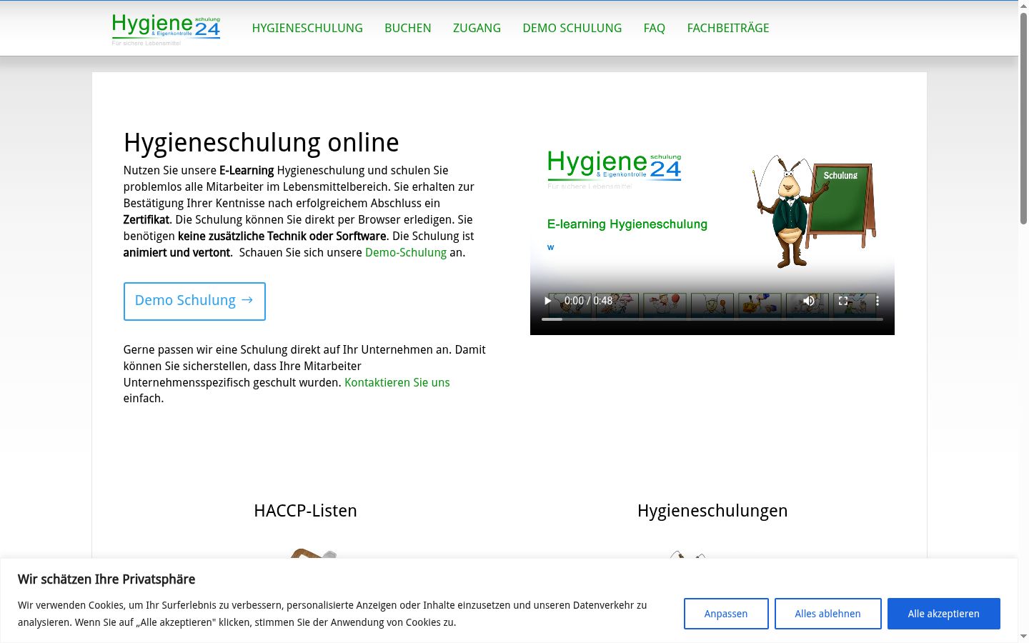The width and height of the screenshot is (1029, 643).
Task: Click the scrollbar up arrow
Action: point(1023,6)
